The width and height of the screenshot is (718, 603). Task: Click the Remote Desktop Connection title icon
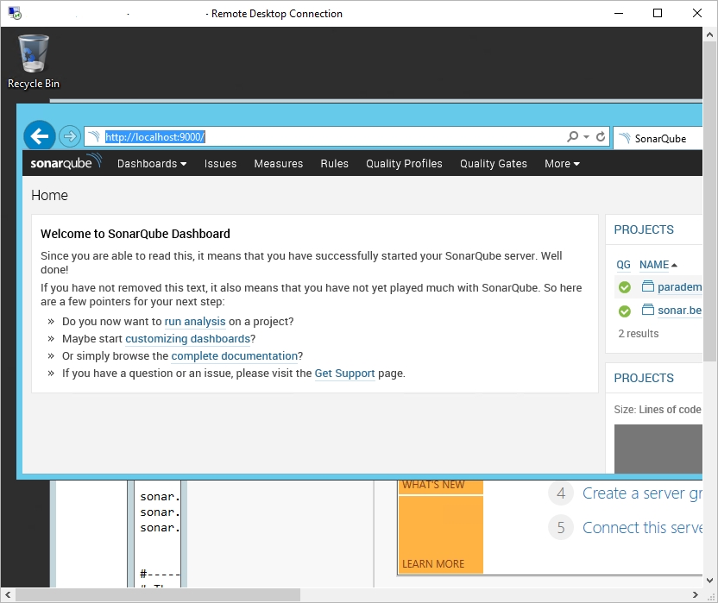click(15, 13)
